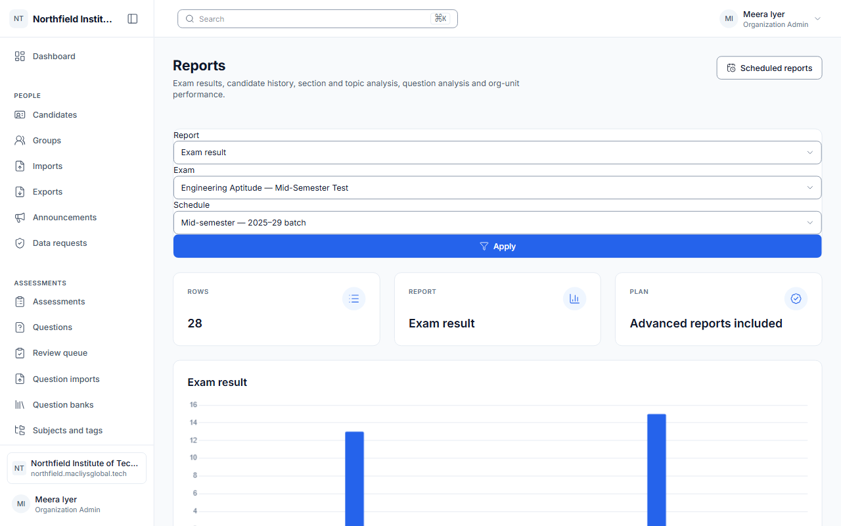Click the Groups people icon
Viewport: 841px width, 526px height.
coord(20,141)
